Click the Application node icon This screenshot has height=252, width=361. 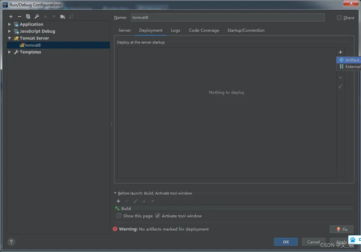point(16,24)
